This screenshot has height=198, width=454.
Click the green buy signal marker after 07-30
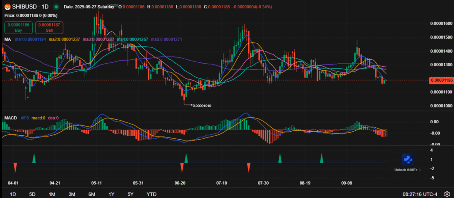(x=280, y=158)
